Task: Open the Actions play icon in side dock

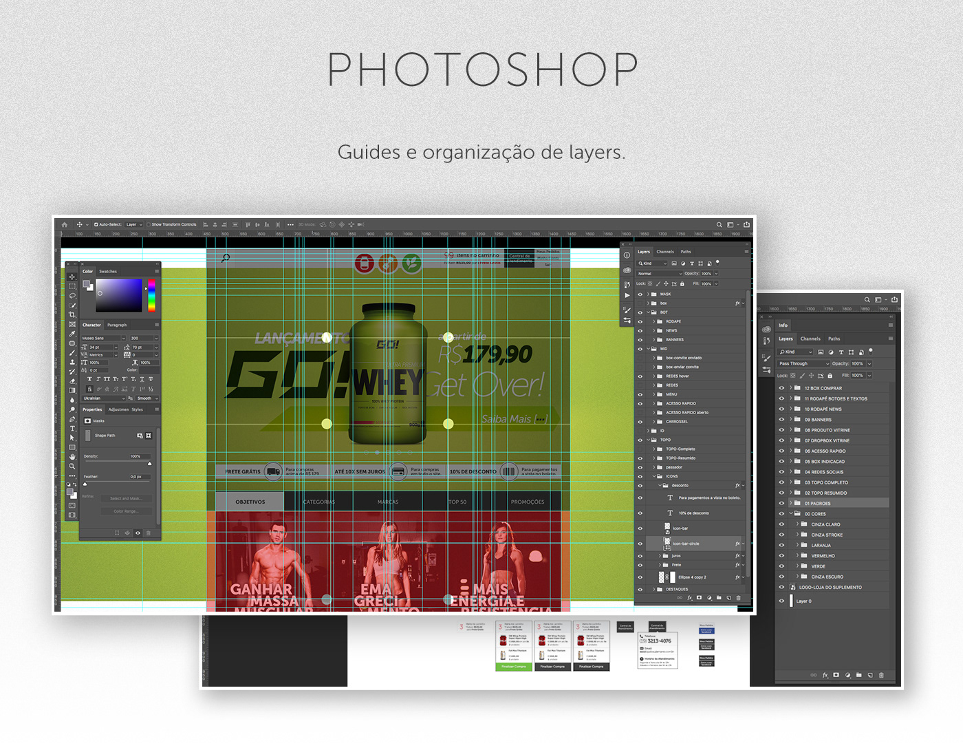Action: (627, 295)
